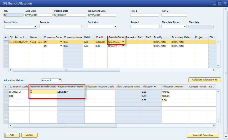Click the allocation grid scroll-down arrow
Viewport: 228px width, 140px height.
218,121
